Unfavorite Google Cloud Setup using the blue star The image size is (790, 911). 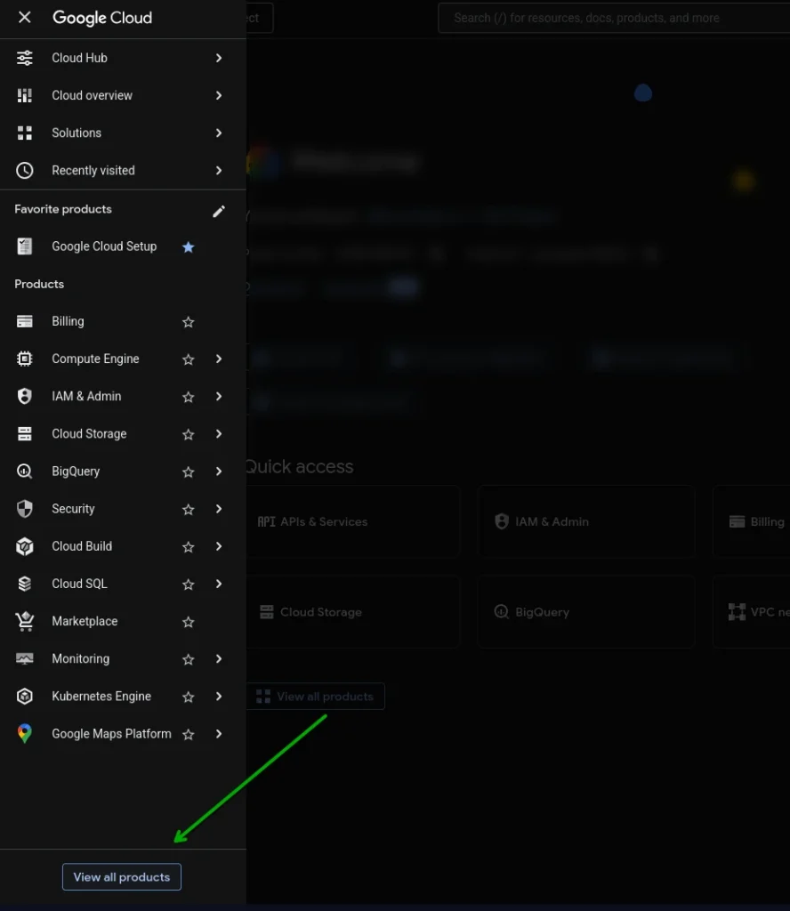click(188, 247)
